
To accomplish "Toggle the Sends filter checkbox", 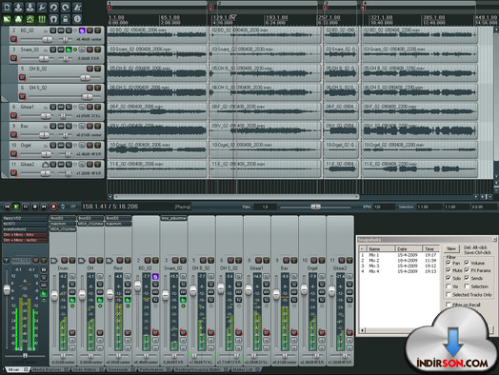I will 467,278.
